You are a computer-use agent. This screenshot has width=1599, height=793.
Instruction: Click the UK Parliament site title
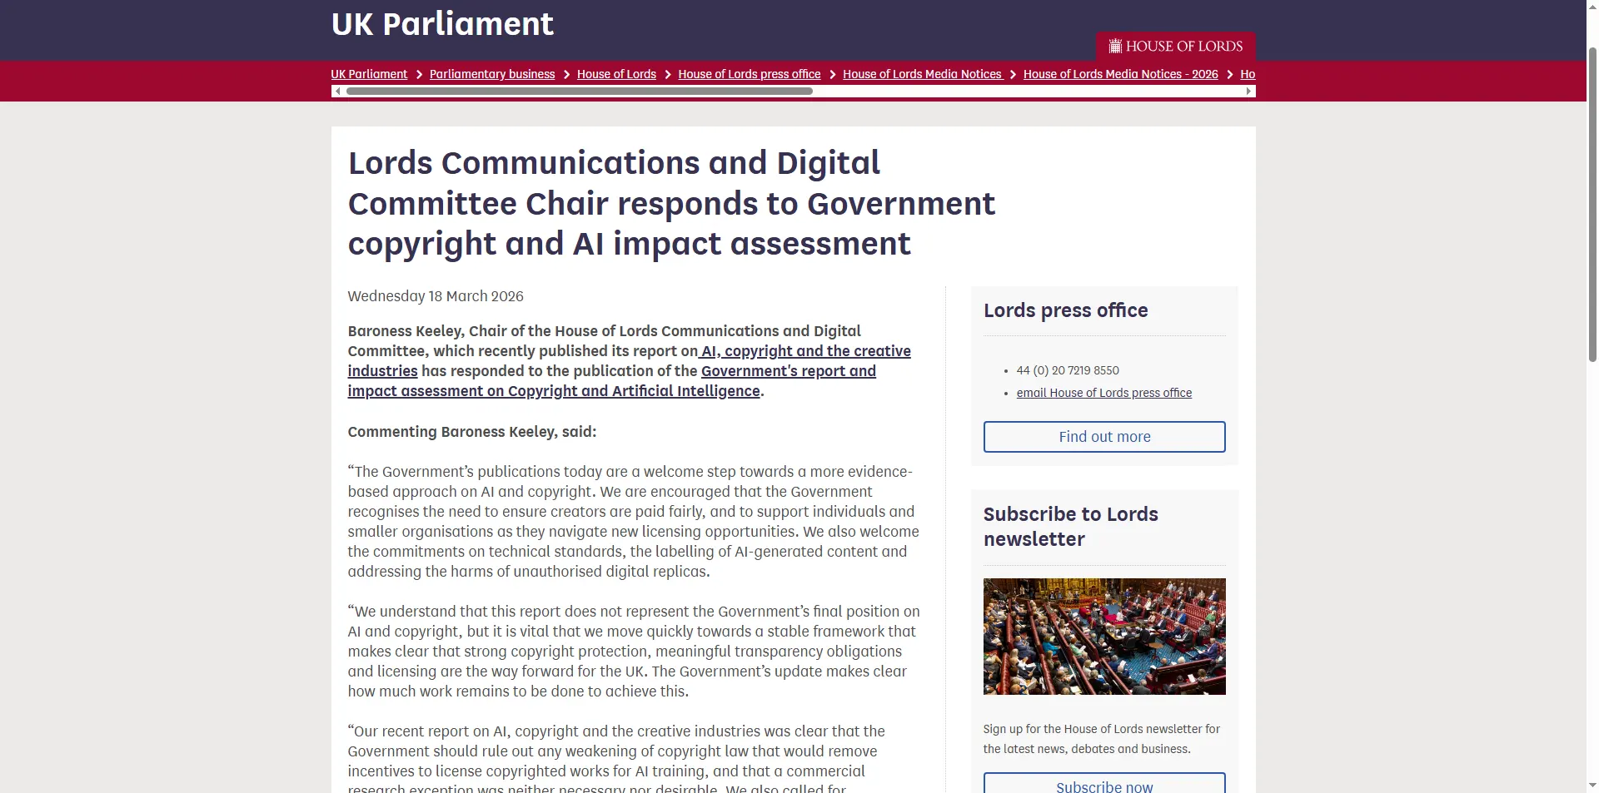(442, 24)
